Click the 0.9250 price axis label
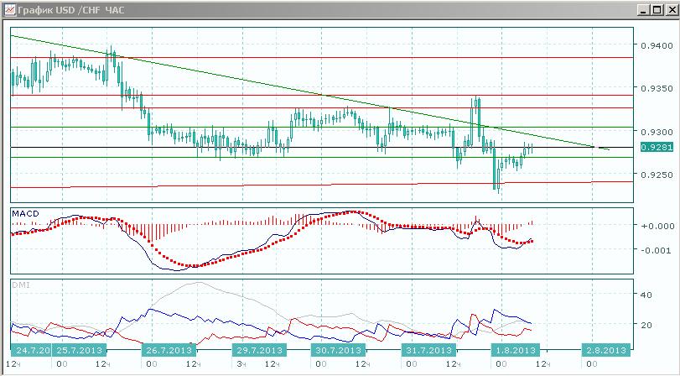 [652, 175]
